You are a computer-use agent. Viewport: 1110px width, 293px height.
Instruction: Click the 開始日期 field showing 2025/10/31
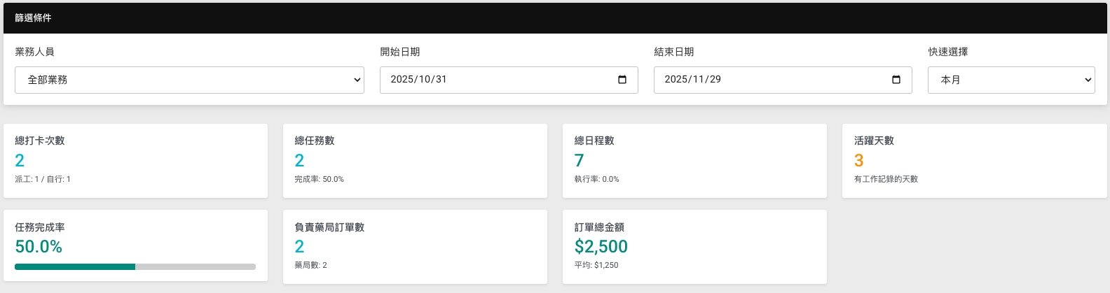pos(491,80)
